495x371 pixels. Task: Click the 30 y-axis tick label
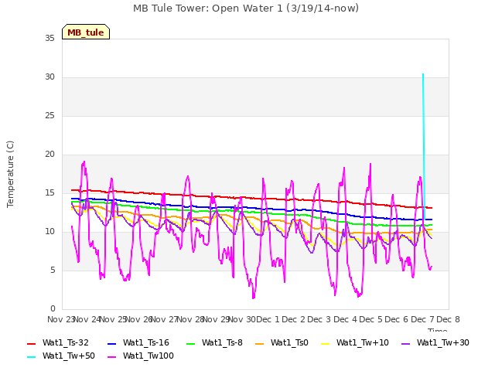pyautogui.click(x=49, y=77)
